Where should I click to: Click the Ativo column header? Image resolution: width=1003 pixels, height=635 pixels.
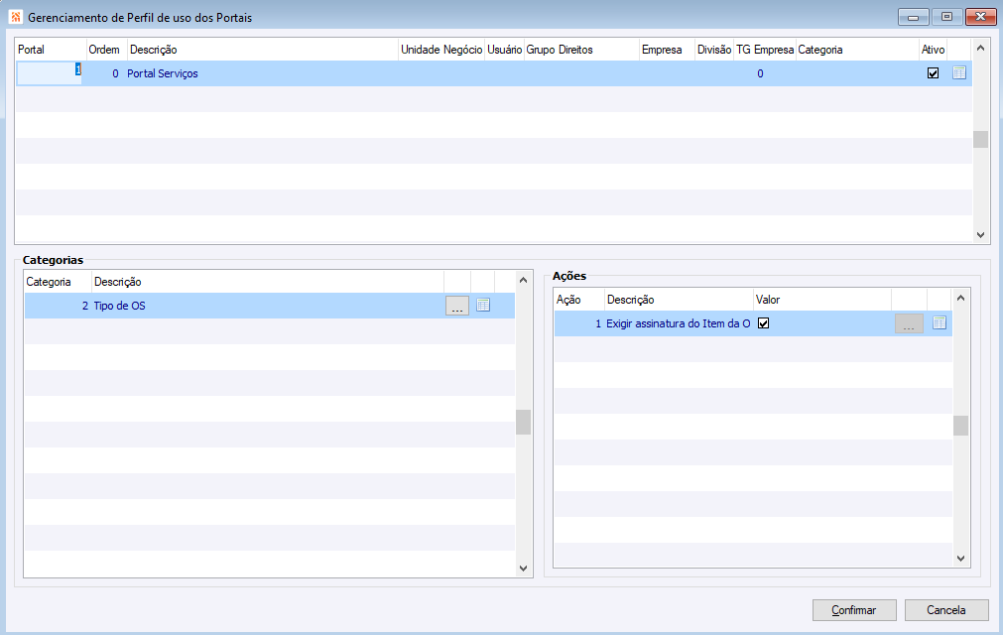(933, 50)
